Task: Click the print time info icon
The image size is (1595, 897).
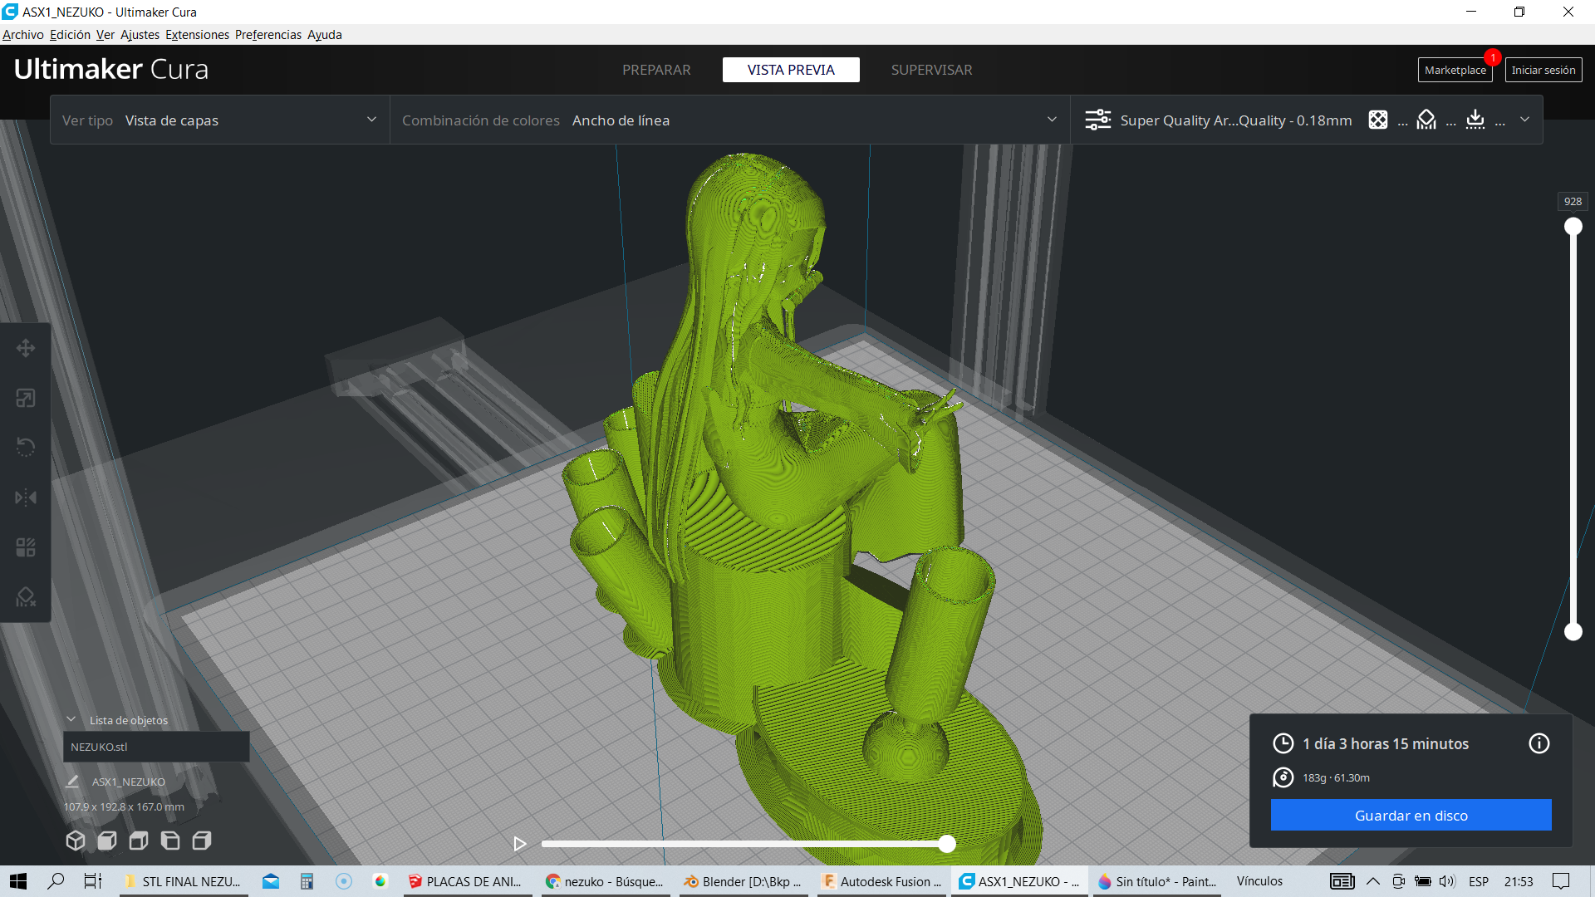Action: coord(1539,743)
